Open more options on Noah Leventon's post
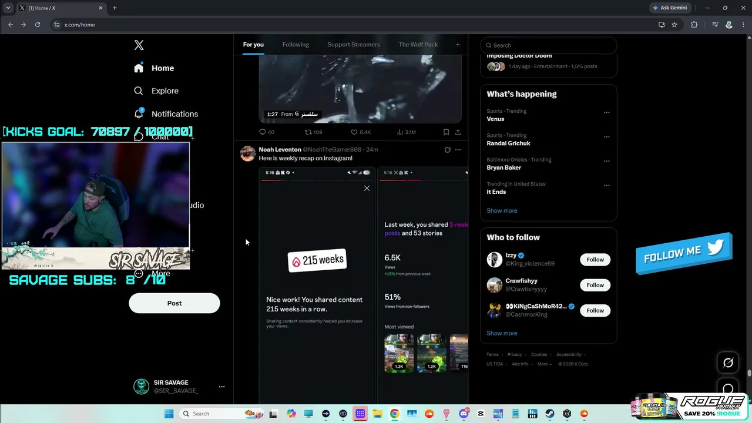 pos(458,150)
